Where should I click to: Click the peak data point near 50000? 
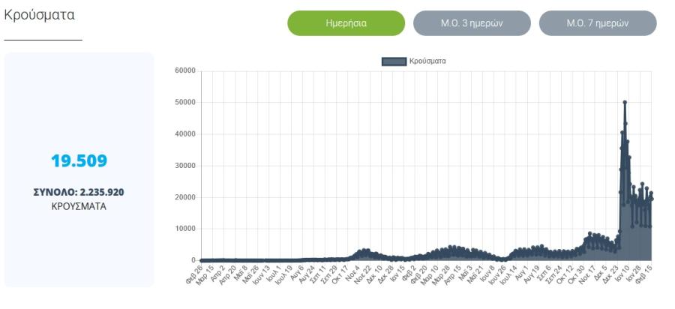coord(625,103)
